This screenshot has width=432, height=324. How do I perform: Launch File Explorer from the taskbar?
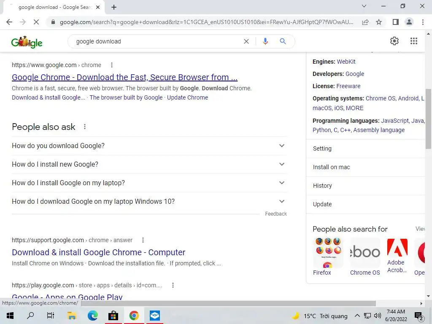point(72,316)
